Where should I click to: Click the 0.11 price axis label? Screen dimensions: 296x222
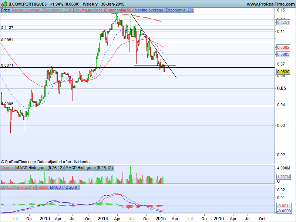point(281,31)
